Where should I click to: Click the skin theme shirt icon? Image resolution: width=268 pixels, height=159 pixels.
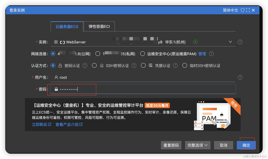(243, 10)
